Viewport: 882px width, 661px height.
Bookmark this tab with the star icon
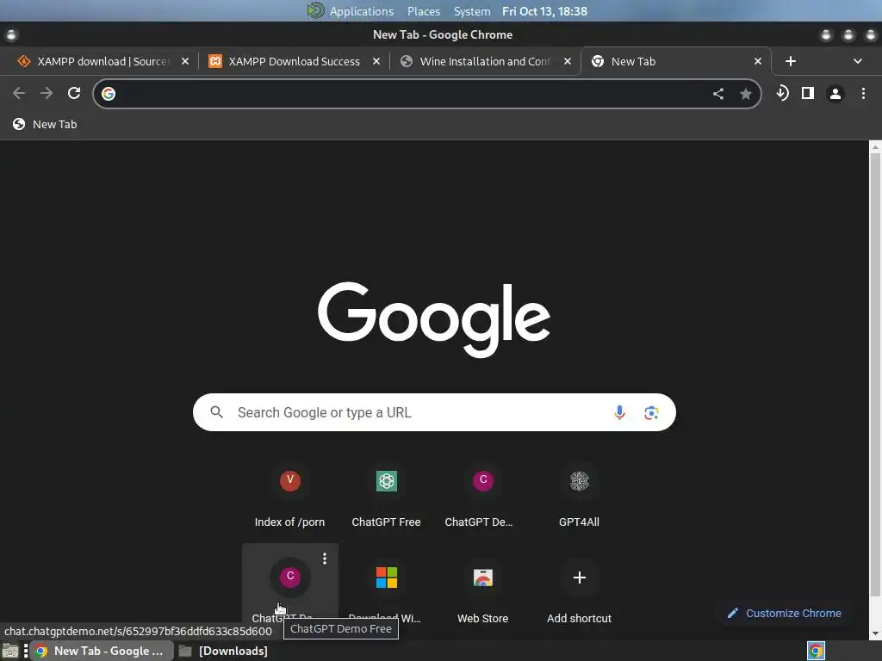click(745, 94)
